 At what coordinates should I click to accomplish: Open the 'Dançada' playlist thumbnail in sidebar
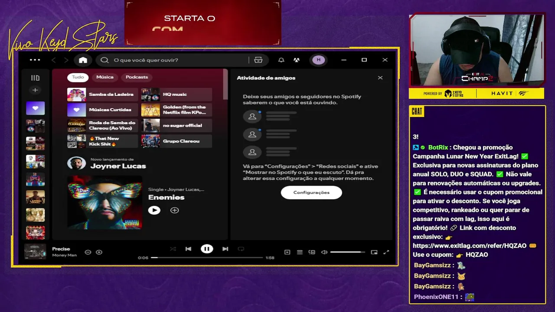35,233
